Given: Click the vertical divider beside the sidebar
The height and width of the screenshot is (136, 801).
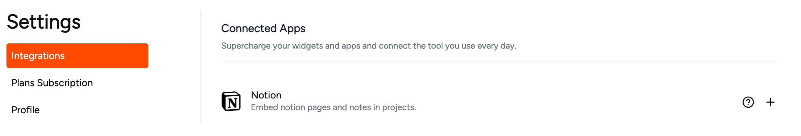Looking at the screenshot, I should [201, 67].
